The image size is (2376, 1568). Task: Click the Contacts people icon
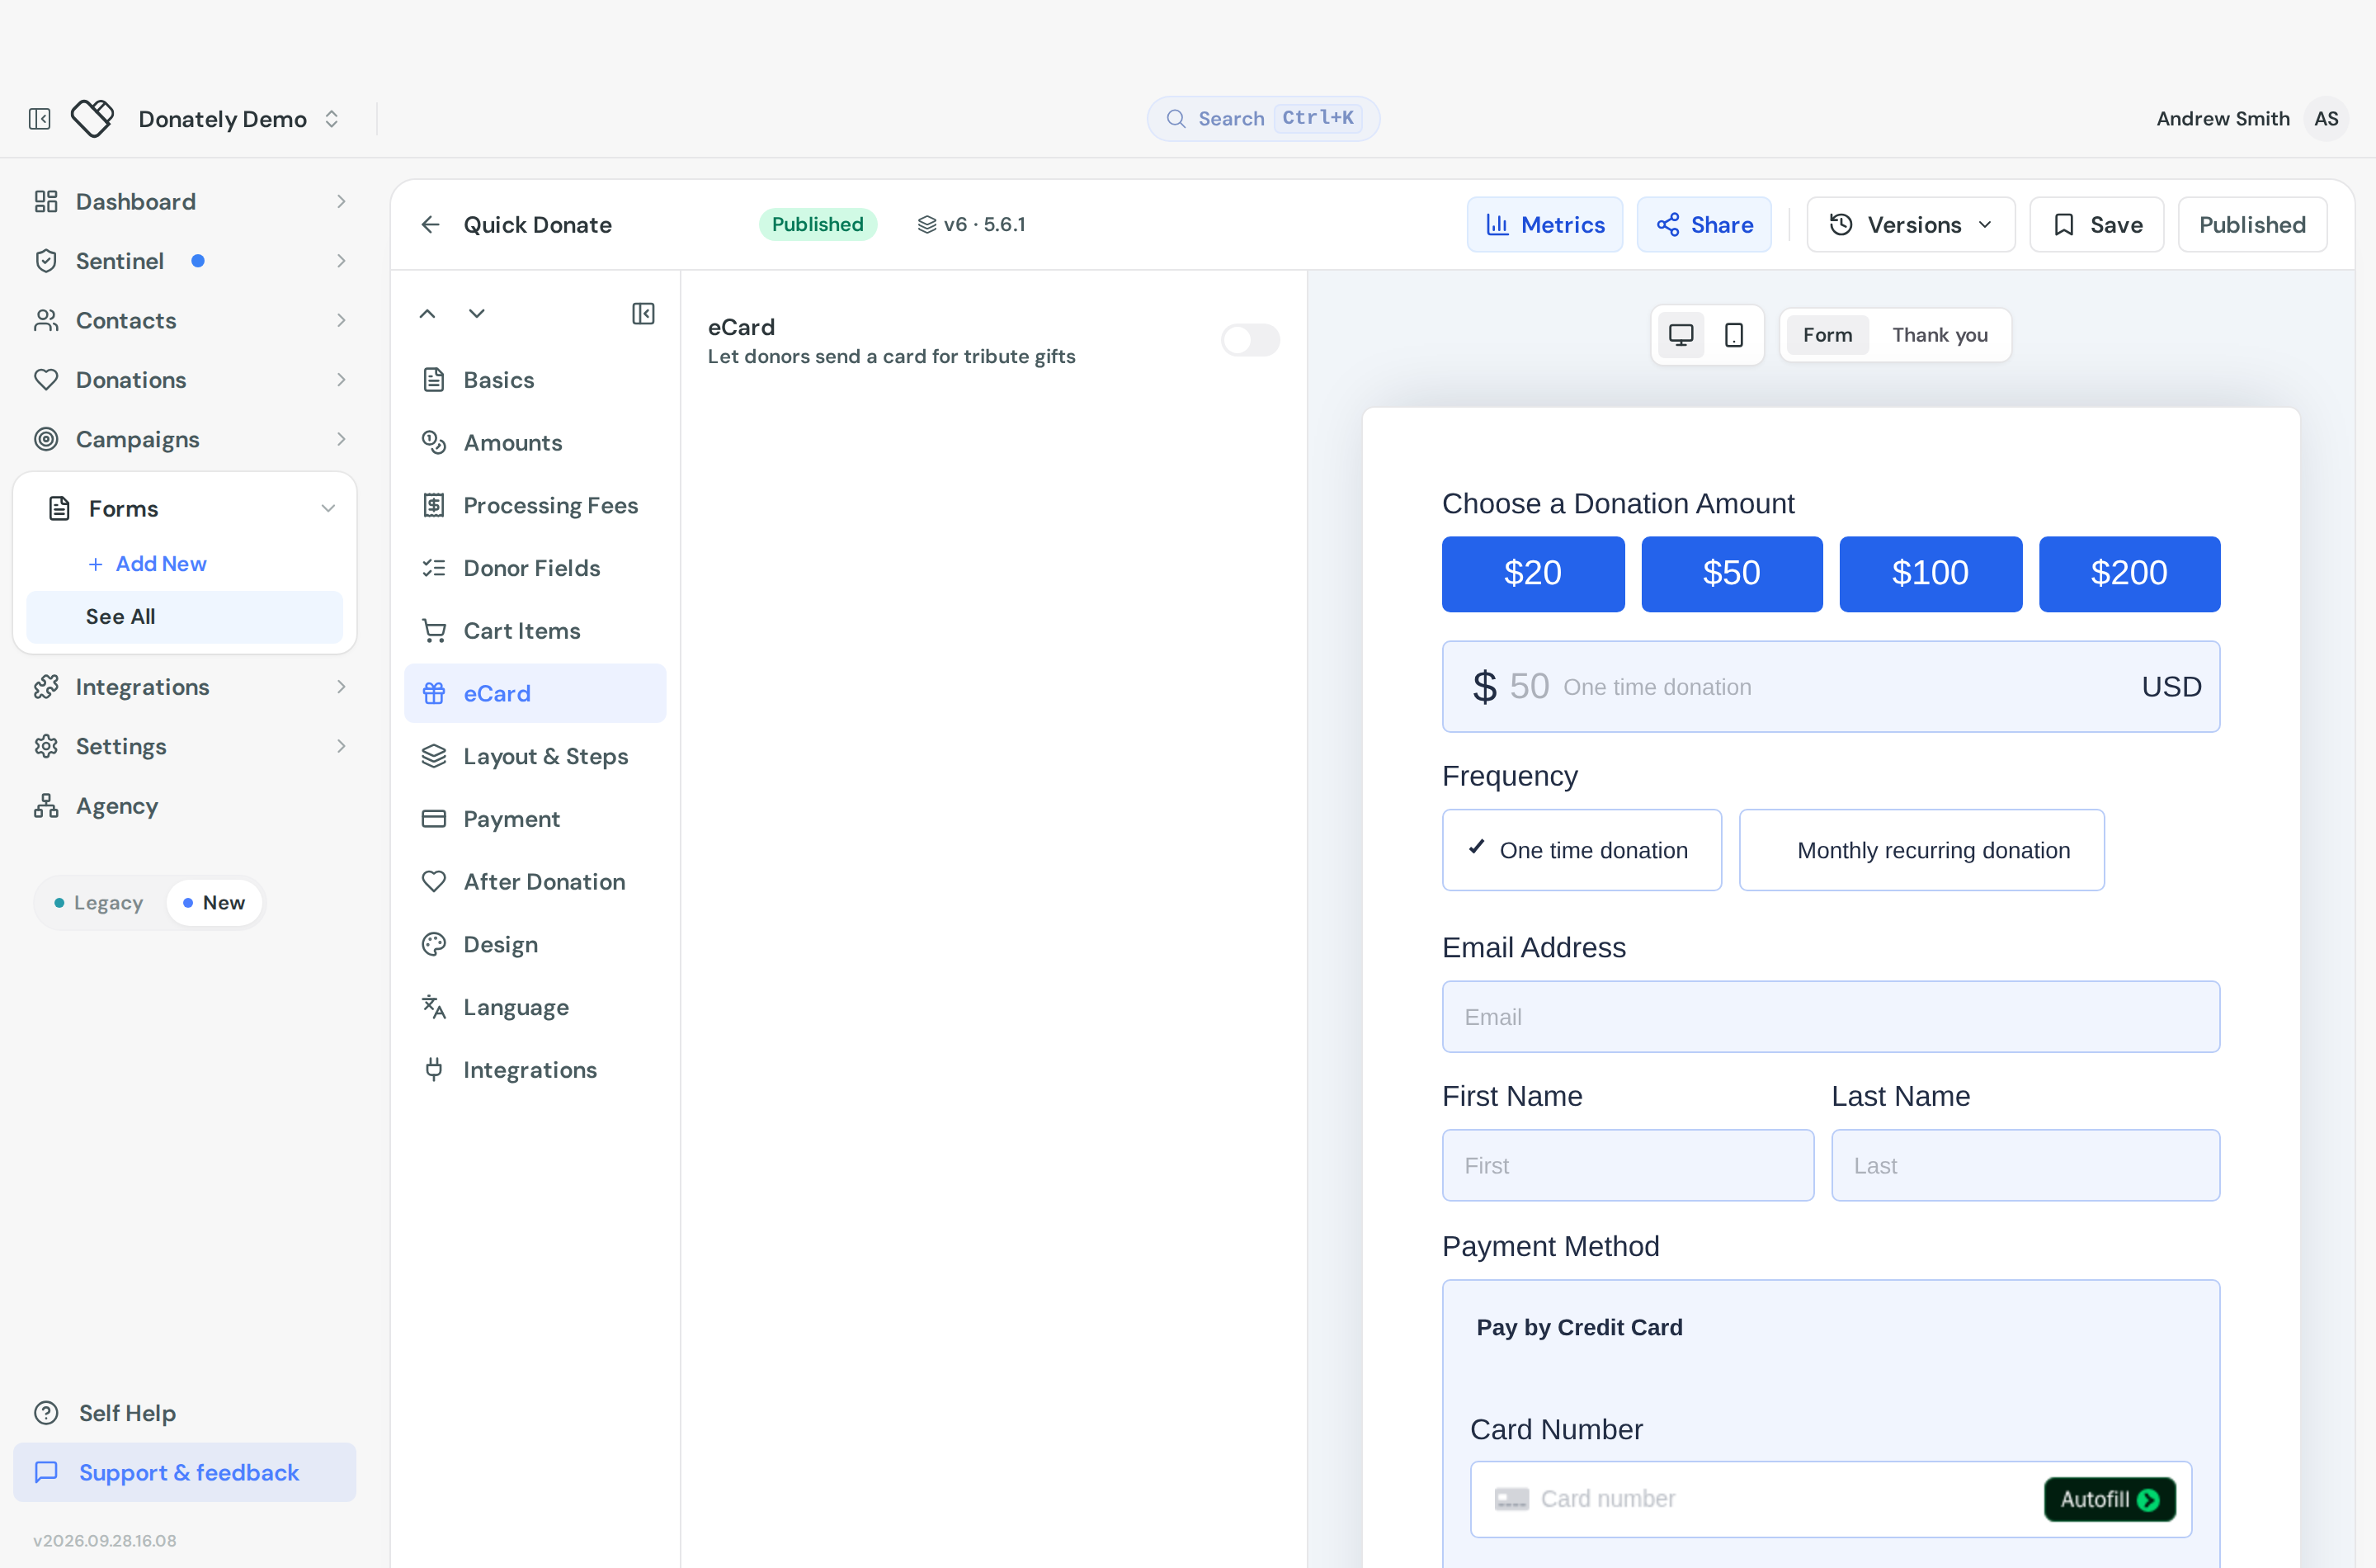point(46,320)
